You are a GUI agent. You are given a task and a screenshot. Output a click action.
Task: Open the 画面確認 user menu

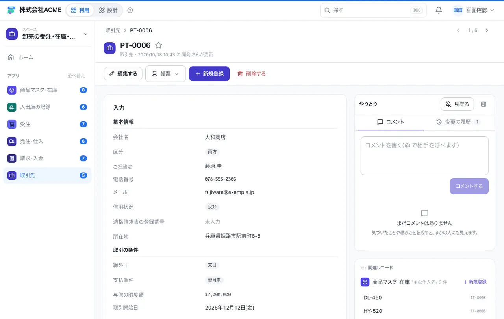pos(474,10)
